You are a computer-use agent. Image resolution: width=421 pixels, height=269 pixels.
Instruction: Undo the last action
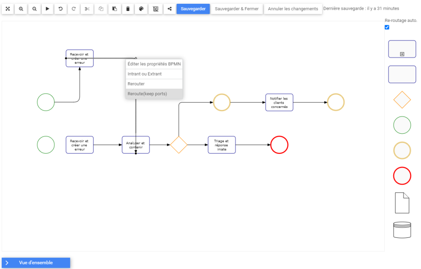60,8
